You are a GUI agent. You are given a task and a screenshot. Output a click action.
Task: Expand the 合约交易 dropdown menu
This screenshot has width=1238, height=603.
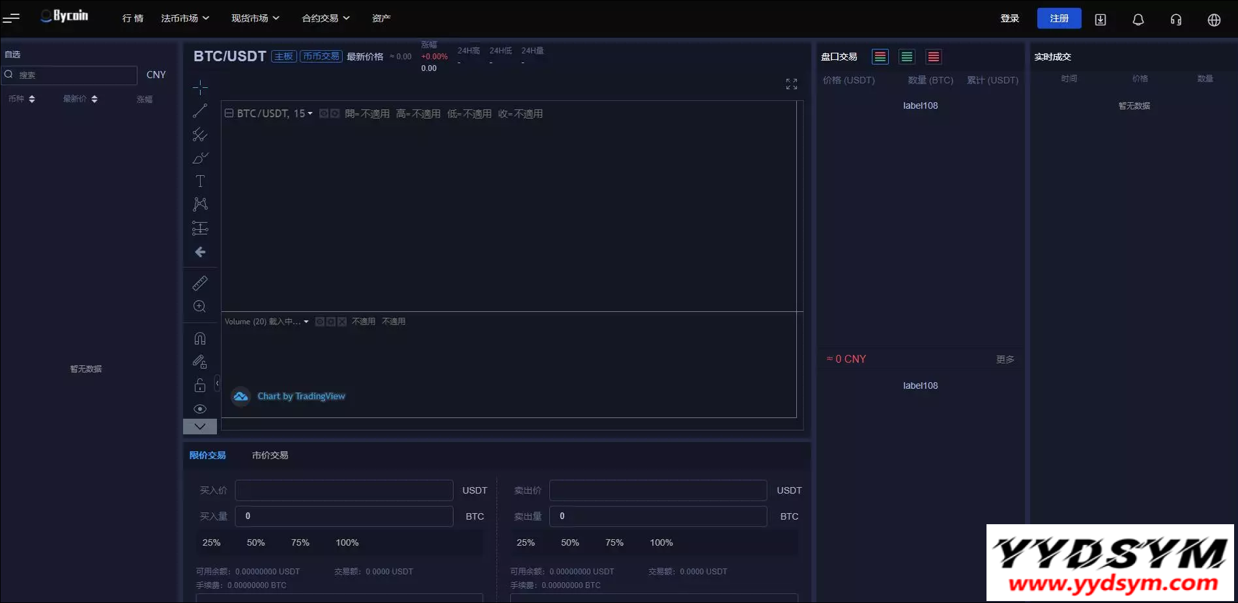click(x=326, y=18)
